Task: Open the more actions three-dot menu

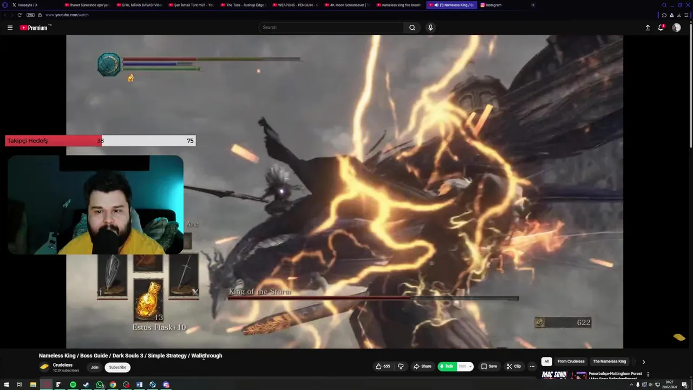Action: click(x=532, y=367)
